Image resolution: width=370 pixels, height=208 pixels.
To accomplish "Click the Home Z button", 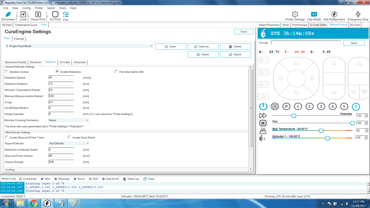I will (x=263, y=84).
